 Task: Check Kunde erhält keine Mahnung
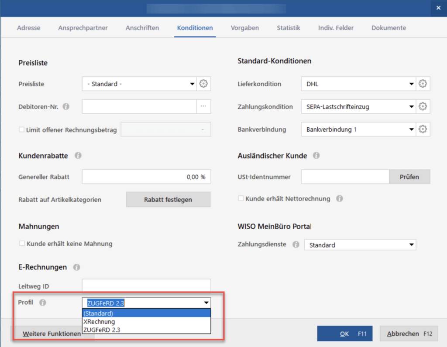(x=22, y=244)
